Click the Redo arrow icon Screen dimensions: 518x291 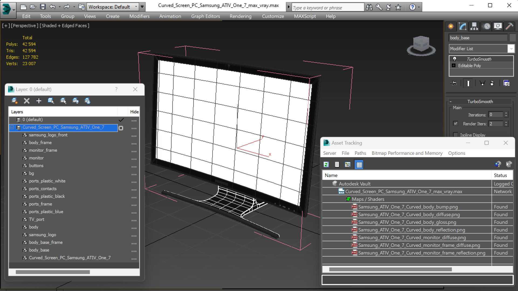(x=67, y=7)
